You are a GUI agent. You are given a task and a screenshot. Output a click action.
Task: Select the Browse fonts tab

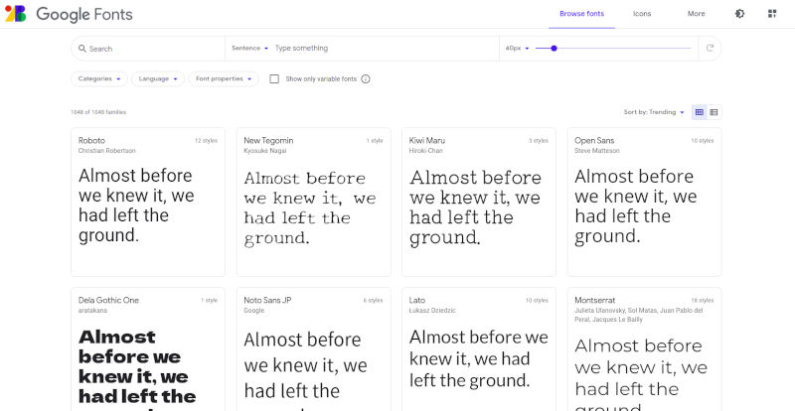[581, 14]
